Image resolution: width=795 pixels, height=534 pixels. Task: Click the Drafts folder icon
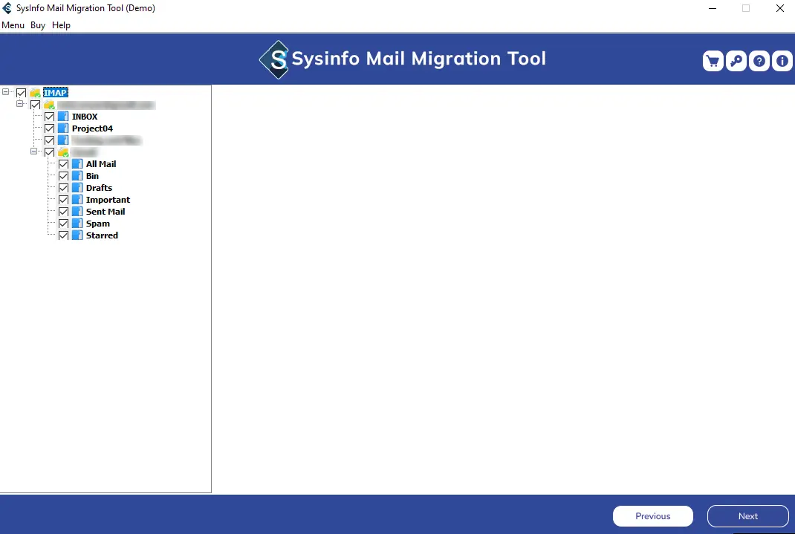77,188
